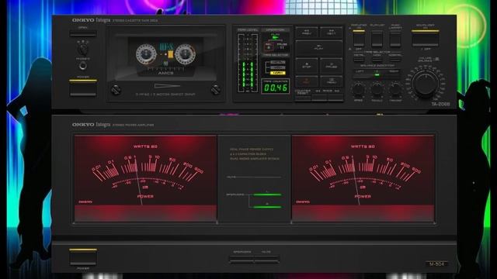Click the left WATTS power meter
The image size is (497, 279).
tap(145, 179)
